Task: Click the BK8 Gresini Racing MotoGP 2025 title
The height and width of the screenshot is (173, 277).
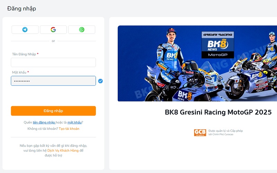Action: pyautogui.click(x=218, y=112)
